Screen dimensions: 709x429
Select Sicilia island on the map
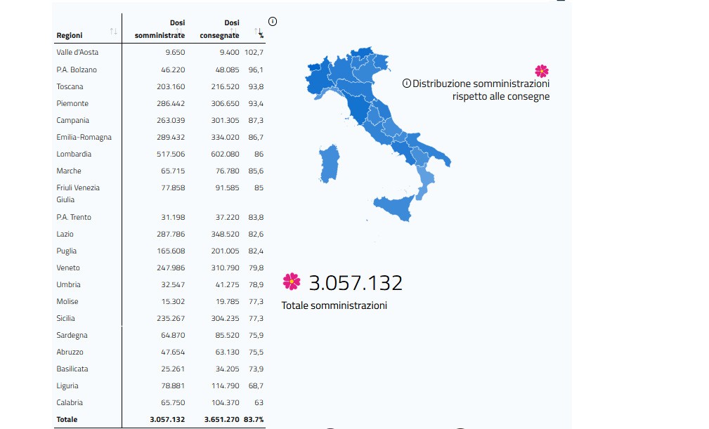(x=394, y=208)
